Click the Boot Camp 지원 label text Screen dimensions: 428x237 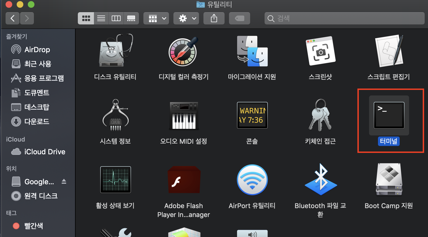[389, 206]
